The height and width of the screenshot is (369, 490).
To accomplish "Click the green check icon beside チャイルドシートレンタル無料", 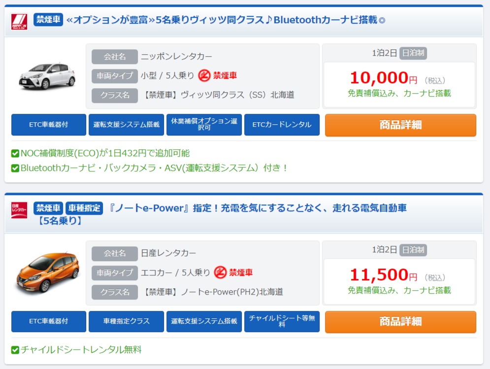I will tap(15, 350).
